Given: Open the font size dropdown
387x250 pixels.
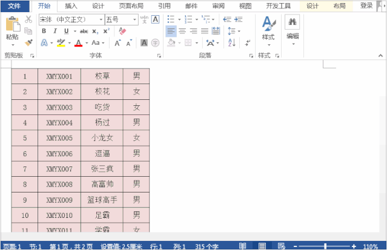Looking at the screenshot, I should click(134, 19).
